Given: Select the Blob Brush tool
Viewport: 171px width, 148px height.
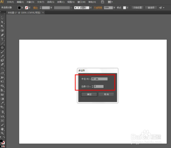Looking at the screenshot, I should pos(2,61).
